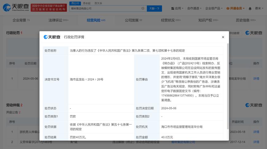267x149 pixels.
Task: Click 海口市市场监督管理局龙华分局 authority text
Action: (x=182, y=127)
